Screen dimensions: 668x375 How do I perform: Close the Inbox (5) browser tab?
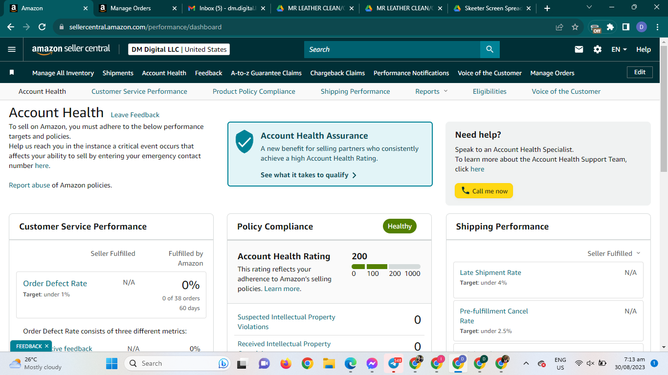(x=263, y=8)
